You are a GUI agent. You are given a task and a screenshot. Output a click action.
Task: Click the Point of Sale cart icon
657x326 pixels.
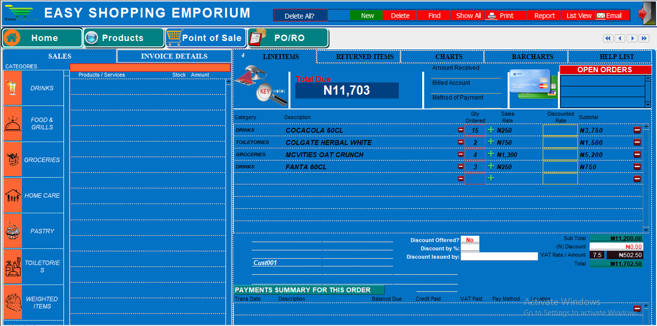click(x=174, y=38)
